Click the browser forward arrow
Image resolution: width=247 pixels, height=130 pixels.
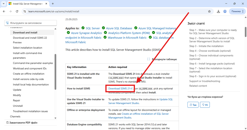click(10, 11)
